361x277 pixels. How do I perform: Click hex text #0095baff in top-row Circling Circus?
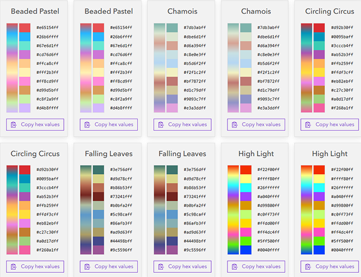342,37
